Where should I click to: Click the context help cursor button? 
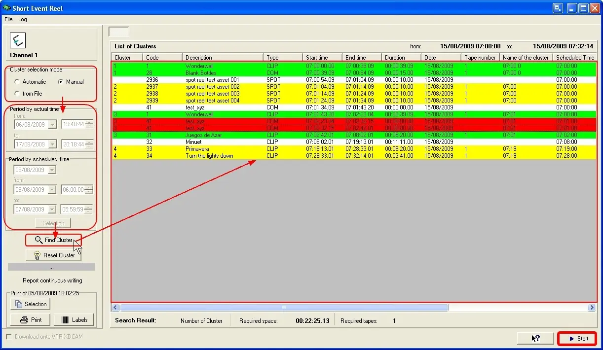point(535,338)
